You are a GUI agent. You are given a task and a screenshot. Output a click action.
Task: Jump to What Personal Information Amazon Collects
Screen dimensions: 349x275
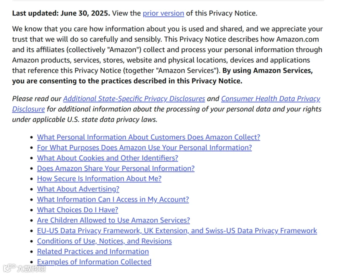149,137
